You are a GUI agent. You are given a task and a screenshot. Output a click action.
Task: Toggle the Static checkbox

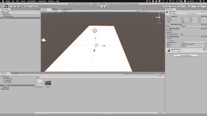pos(201,12)
